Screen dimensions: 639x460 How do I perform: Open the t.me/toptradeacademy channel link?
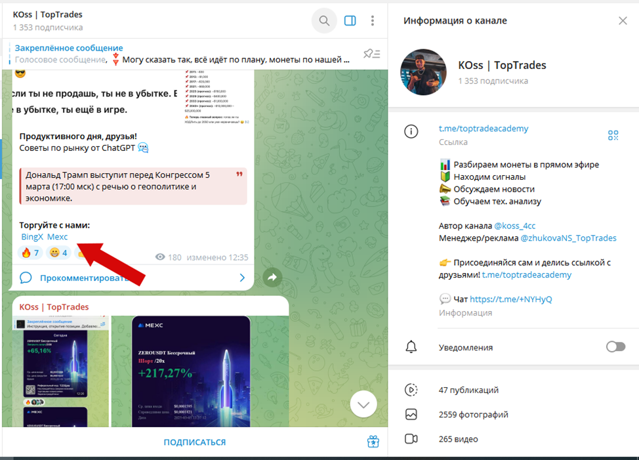484,129
